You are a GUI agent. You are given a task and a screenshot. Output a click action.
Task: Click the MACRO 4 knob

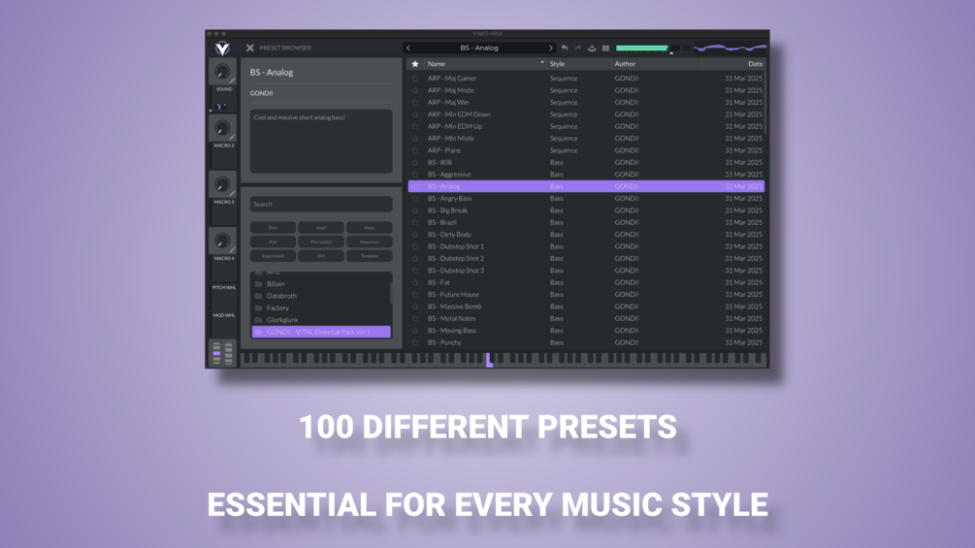tap(221, 242)
